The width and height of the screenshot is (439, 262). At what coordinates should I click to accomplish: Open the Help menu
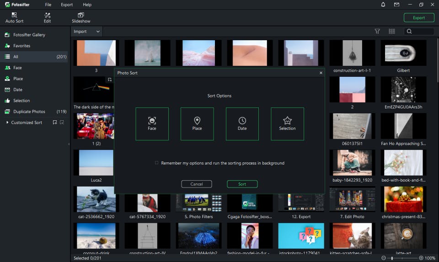(x=87, y=5)
